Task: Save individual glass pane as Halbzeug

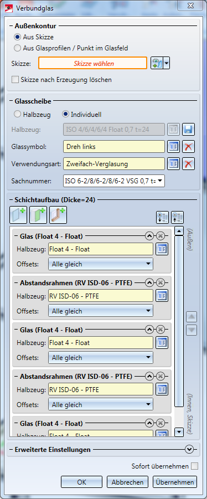Action: click(x=189, y=130)
